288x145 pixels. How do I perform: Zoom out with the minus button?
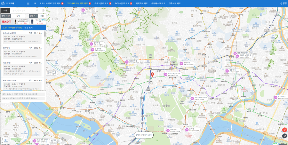[x=2, y=142]
